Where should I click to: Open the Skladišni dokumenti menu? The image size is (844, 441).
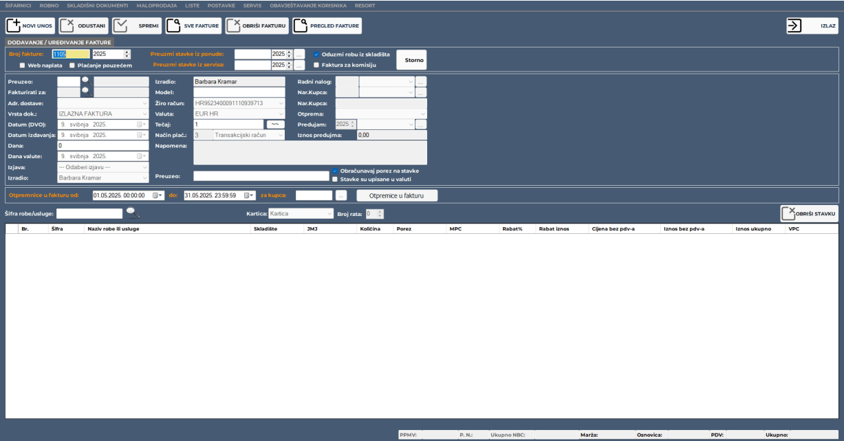[97, 6]
